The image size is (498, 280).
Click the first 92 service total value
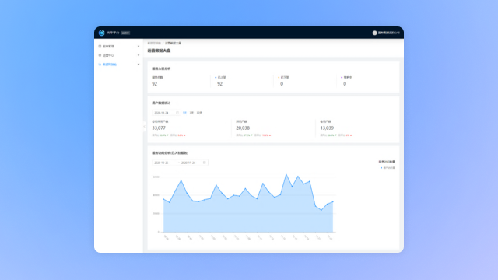154,84
